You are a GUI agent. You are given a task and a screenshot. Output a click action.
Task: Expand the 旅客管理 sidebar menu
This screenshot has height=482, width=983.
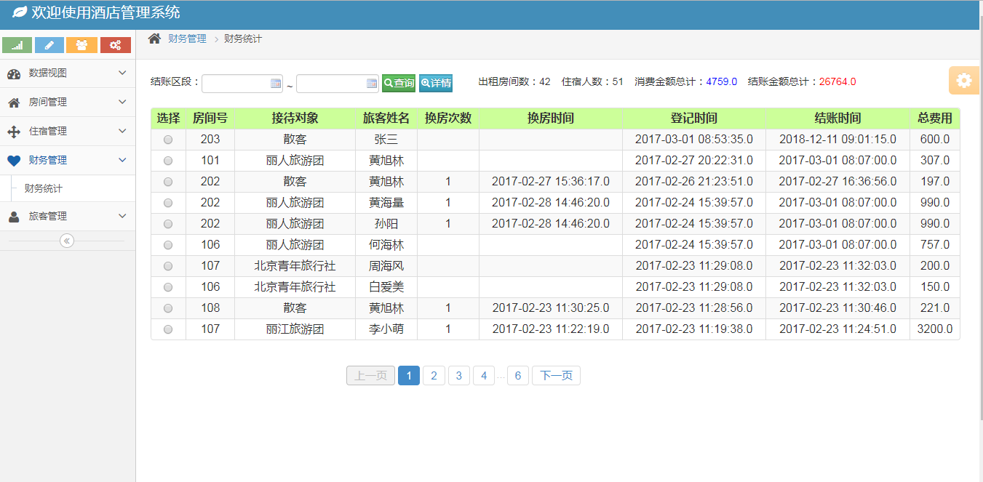(x=67, y=217)
